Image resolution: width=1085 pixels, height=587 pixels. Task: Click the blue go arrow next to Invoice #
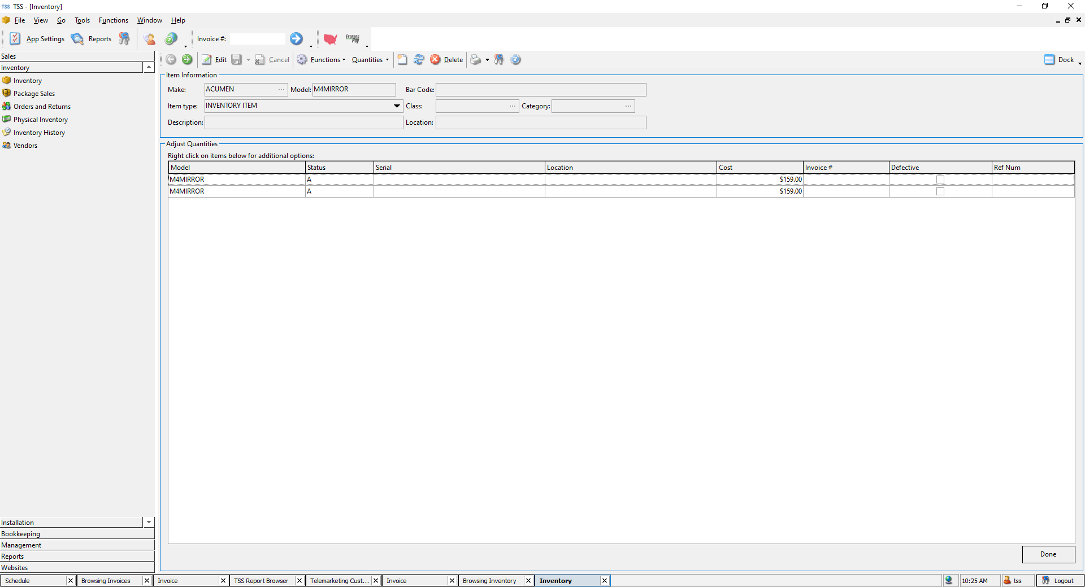[296, 39]
